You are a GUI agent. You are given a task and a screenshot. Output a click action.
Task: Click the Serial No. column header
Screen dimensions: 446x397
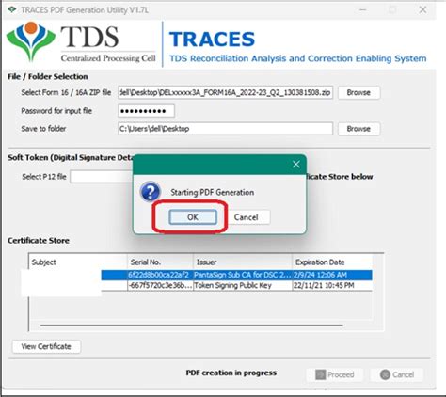[160, 262]
